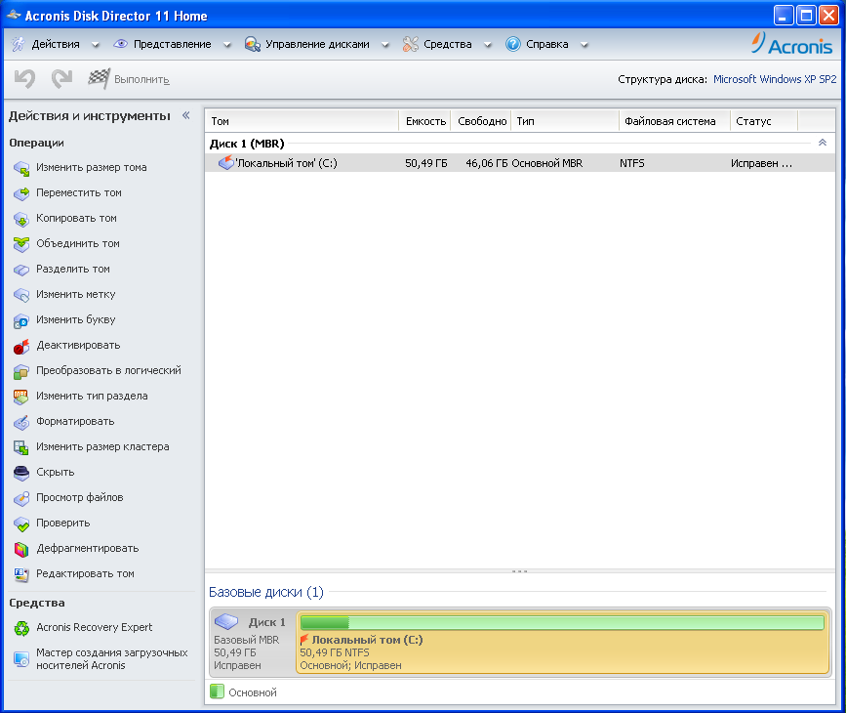The height and width of the screenshot is (713, 846).
Task: Click the Format icon (Форматировать)
Action: coord(21,422)
